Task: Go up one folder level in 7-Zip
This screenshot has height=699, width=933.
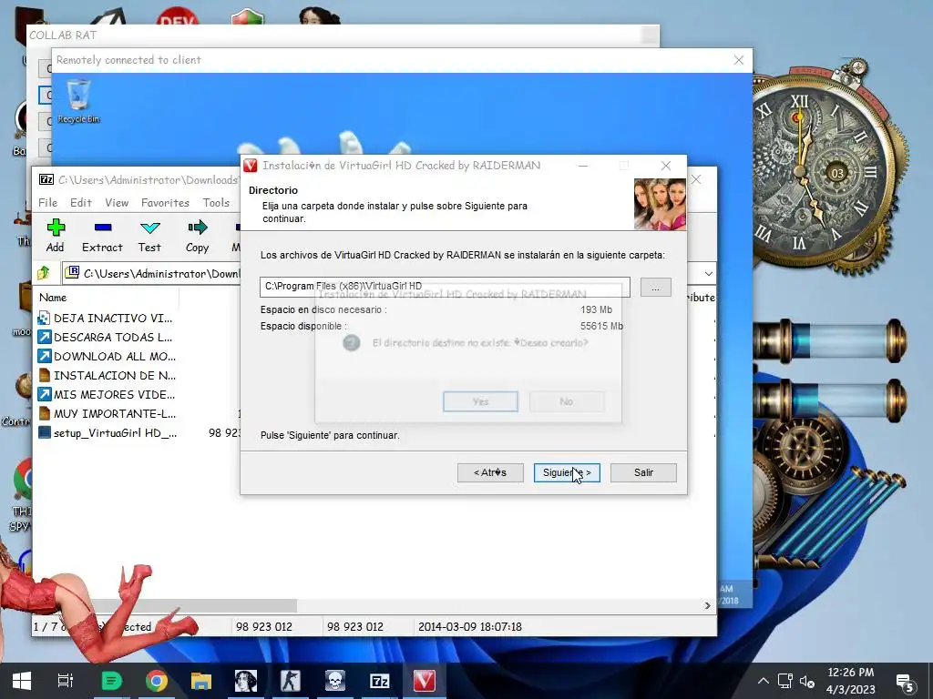Action: click(44, 273)
